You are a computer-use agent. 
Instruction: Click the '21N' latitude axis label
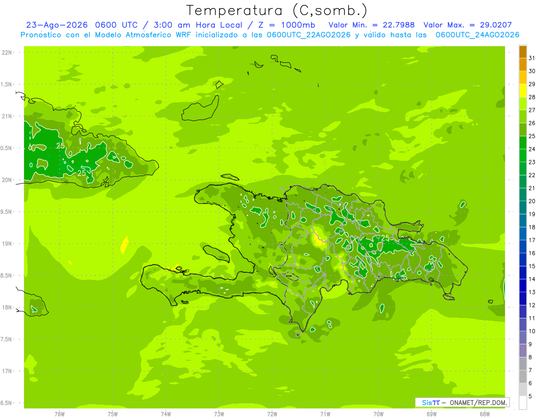7,116
